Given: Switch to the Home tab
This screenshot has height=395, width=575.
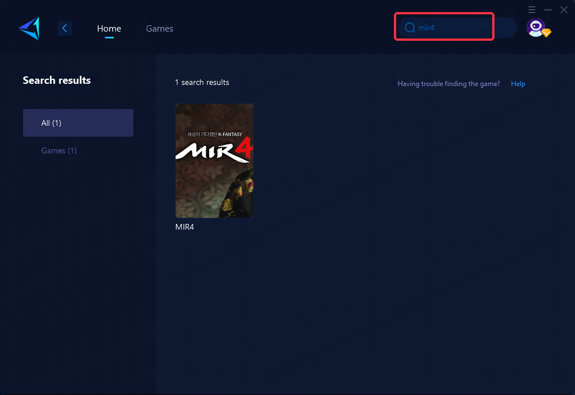Looking at the screenshot, I should [109, 28].
